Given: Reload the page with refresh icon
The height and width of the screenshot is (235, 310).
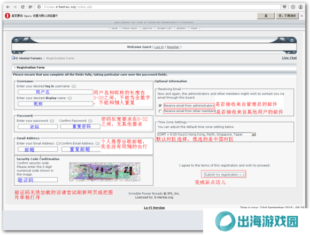Looking at the screenshot, I should point(23,7).
